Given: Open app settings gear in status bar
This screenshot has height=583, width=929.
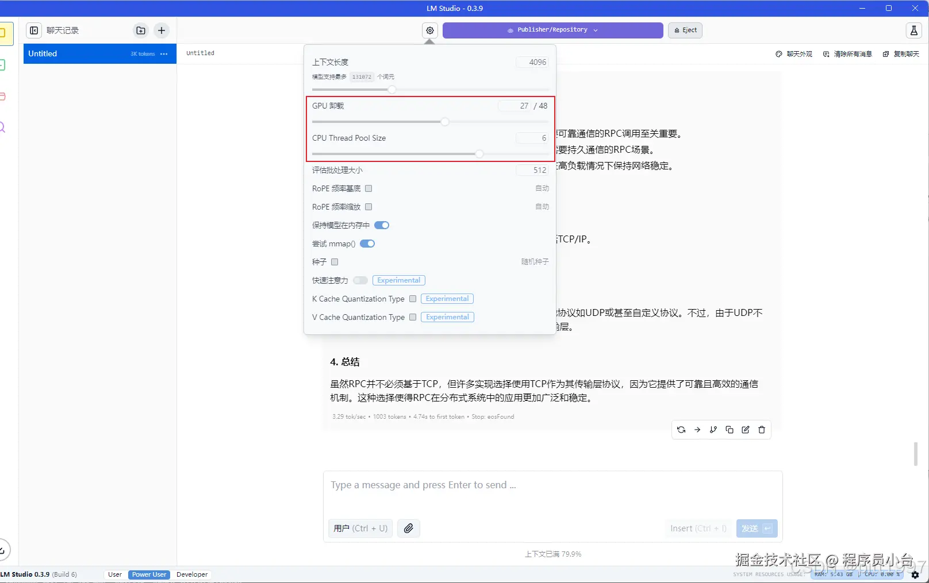Looking at the screenshot, I should tap(915, 574).
